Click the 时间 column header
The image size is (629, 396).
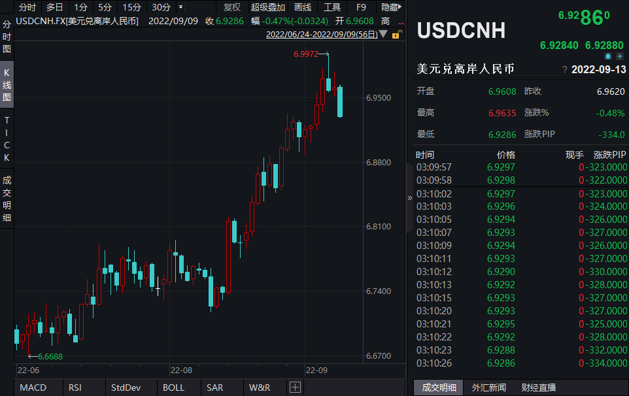click(425, 155)
